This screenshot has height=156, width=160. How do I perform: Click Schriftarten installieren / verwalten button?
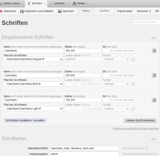25,121
